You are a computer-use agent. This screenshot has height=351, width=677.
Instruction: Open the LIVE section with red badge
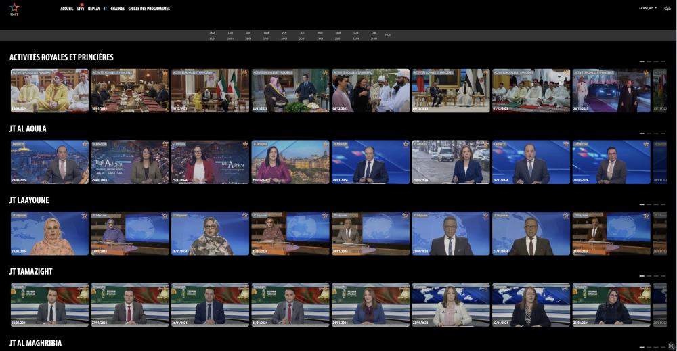pyautogui.click(x=81, y=9)
